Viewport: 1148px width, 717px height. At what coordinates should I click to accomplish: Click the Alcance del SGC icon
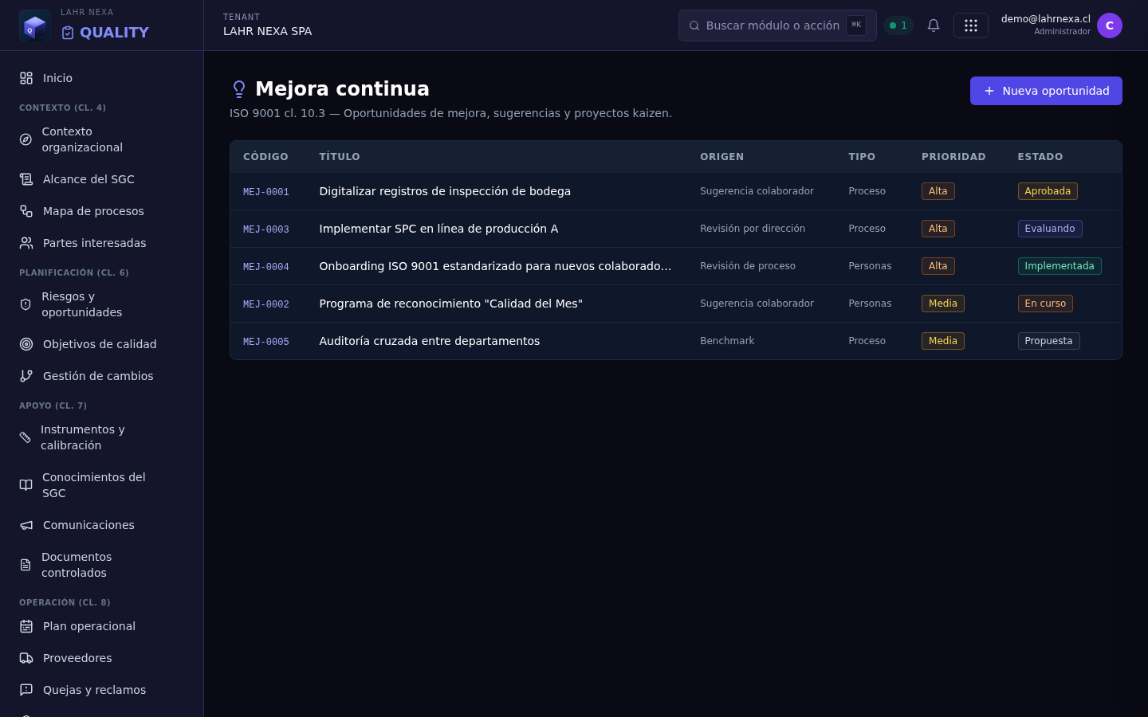point(26,179)
